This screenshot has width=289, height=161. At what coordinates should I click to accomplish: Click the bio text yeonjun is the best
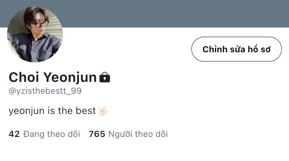click(x=52, y=111)
